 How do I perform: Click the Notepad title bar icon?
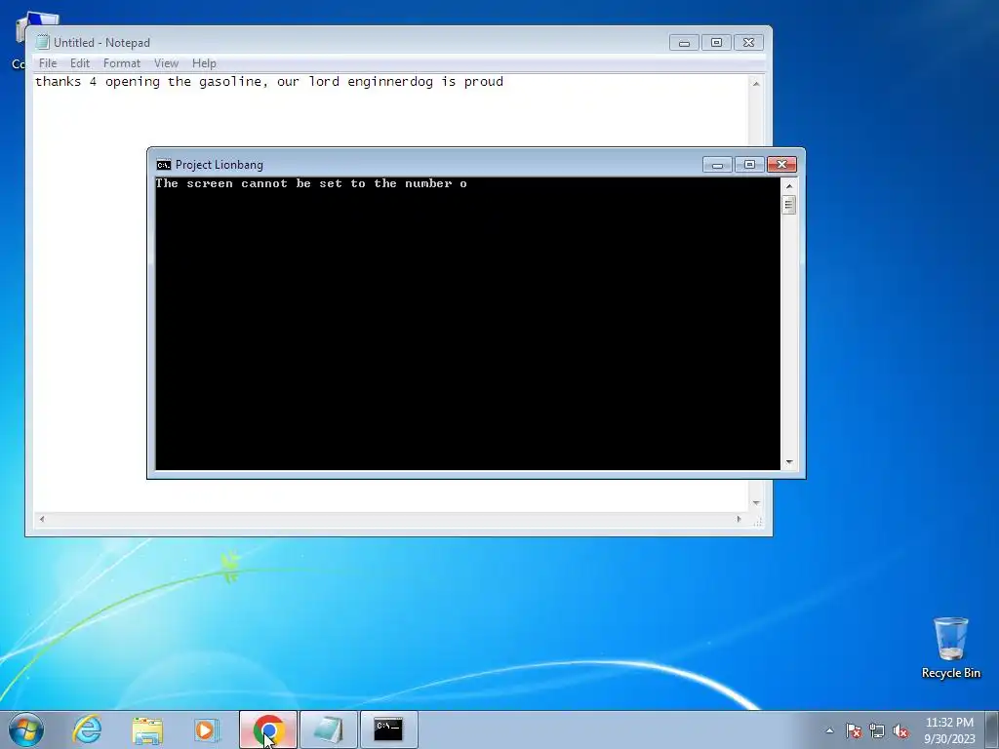click(x=43, y=42)
